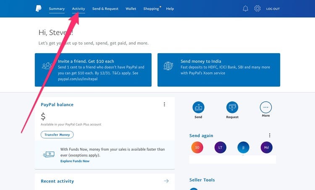This screenshot has width=315, height=190.
Task: Select the Md contact avatar
Action: click(x=266, y=147)
